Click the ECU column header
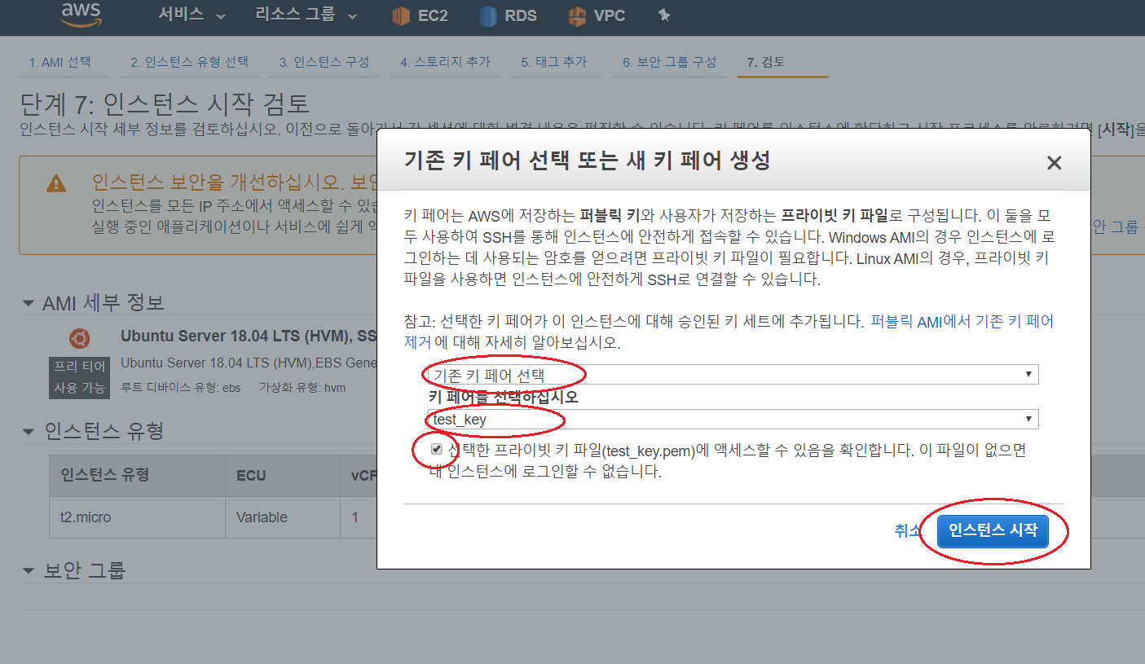1145x664 pixels. pos(282,475)
